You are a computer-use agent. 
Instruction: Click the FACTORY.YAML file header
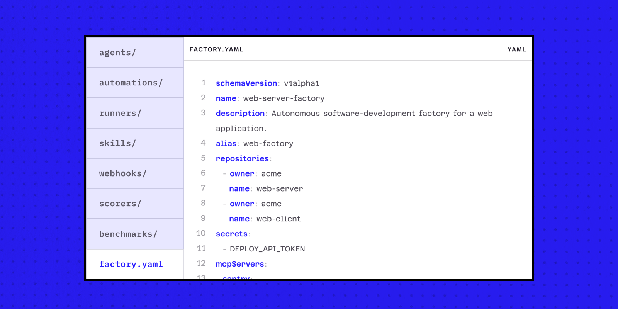click(216, 49)
